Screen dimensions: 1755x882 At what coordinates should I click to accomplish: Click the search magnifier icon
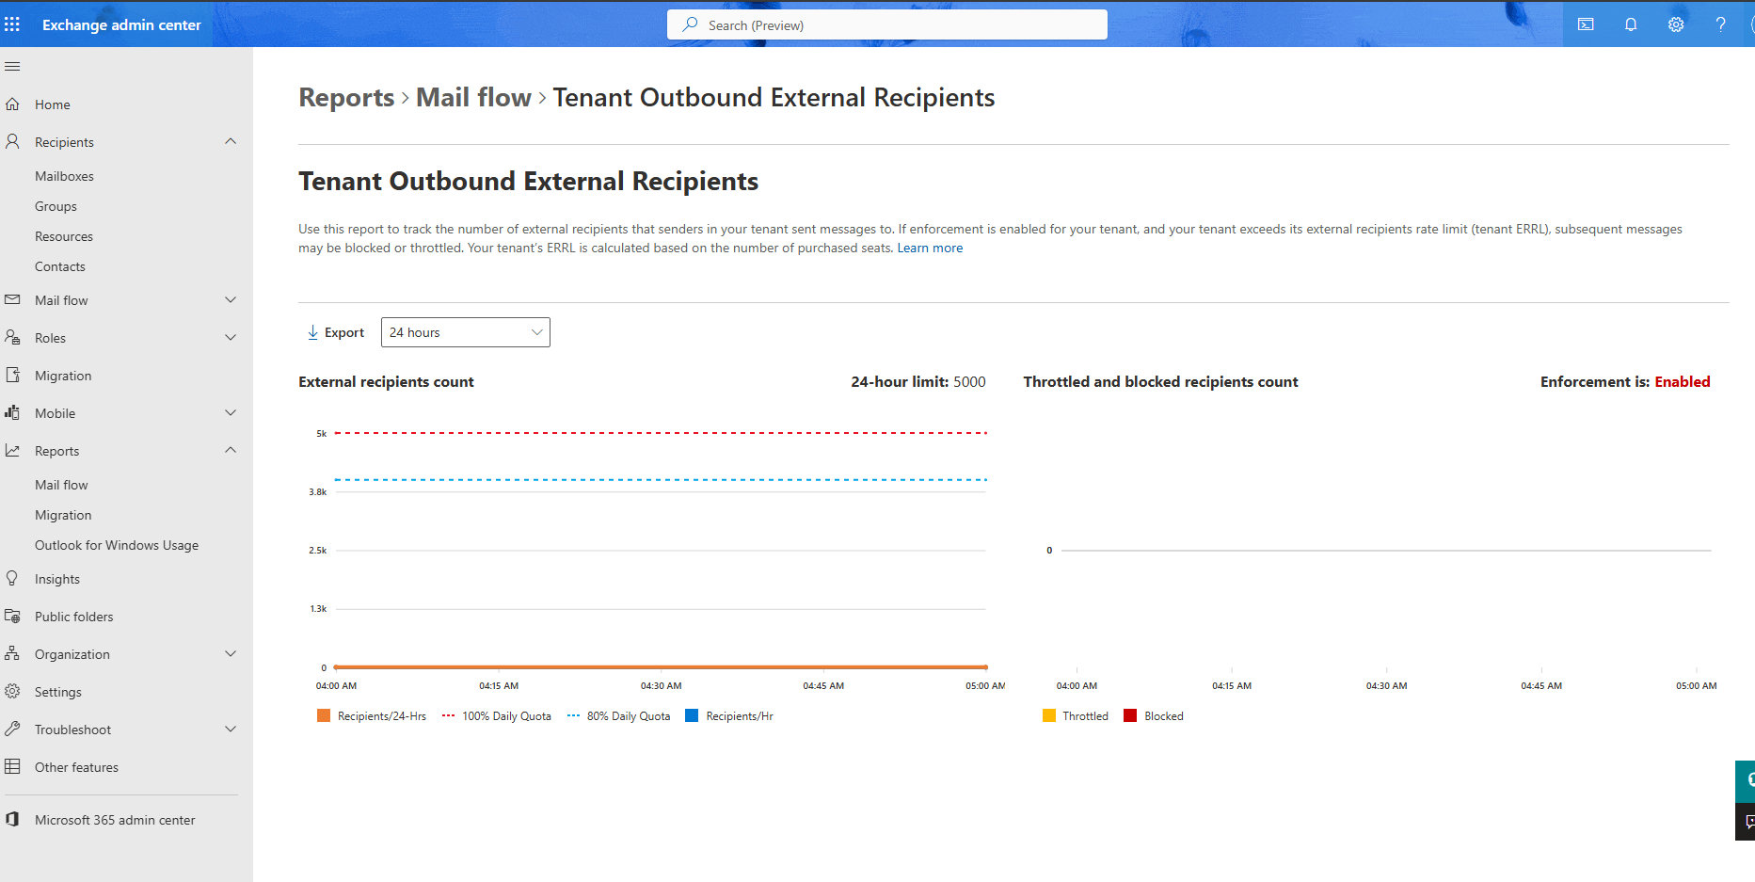690,24
